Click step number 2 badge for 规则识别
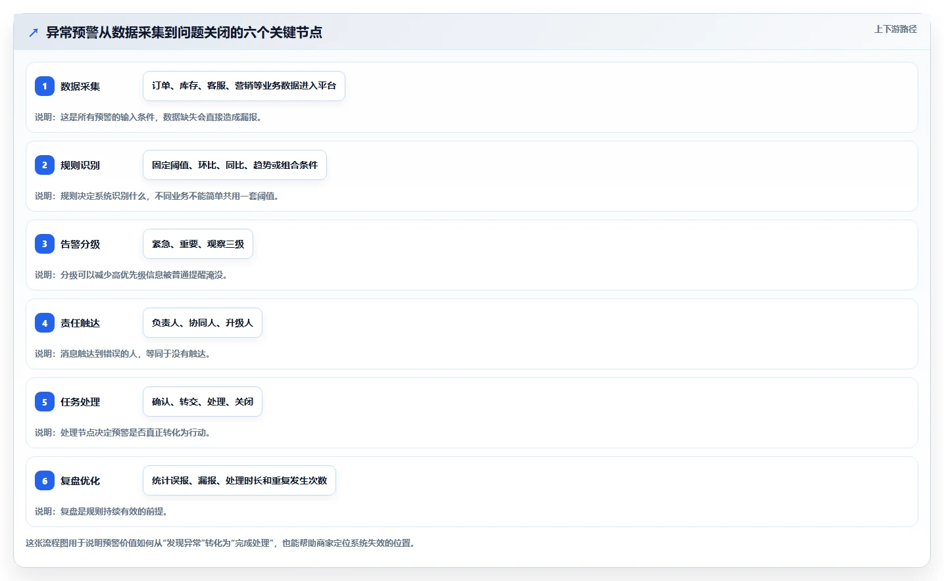The width and height of the screenshot is (944, 581). (45, 165)
